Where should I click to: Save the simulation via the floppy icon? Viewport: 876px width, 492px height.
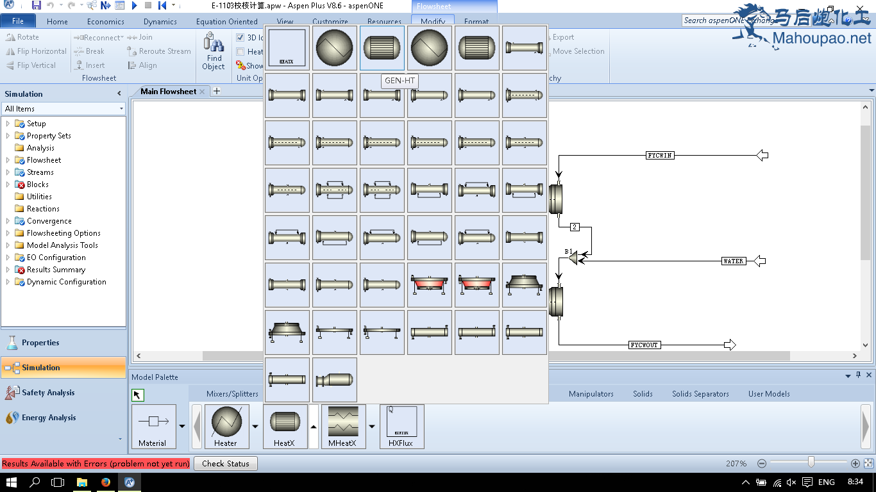[x=36, y=5]
